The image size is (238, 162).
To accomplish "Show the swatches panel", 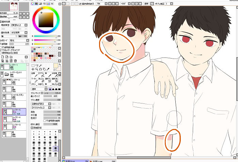I will coord(48,4).
